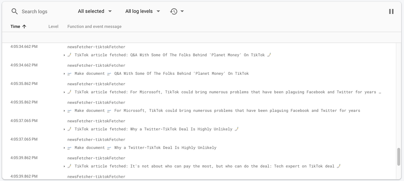Expand 'Make document Why a Twitter-TikTok' entry
The height and width of the screenshot is (181, 404).
pos(64,148)
